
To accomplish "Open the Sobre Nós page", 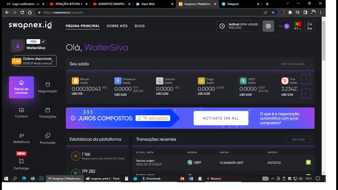I will (117, 26).
